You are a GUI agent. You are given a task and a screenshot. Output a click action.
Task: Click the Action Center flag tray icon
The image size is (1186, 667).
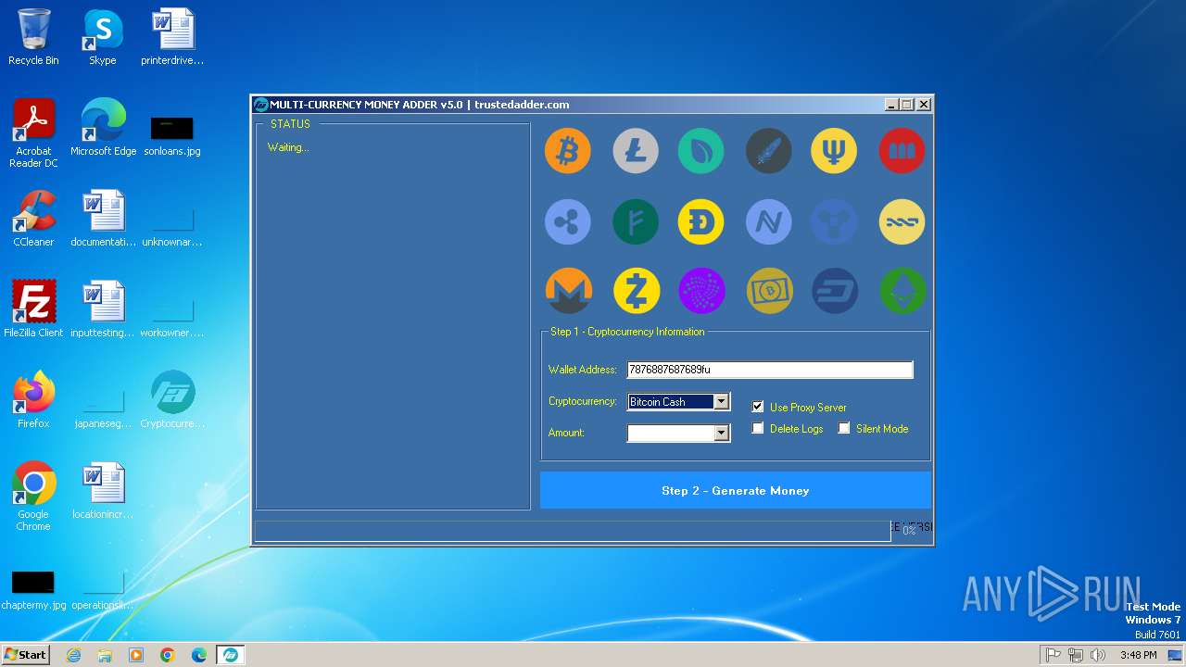tap(1054, 655)
